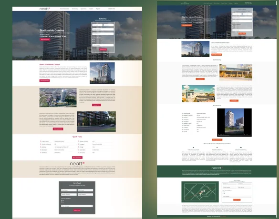
Task: Open the neatt logo in the left page header
Action: click(45, 9)
